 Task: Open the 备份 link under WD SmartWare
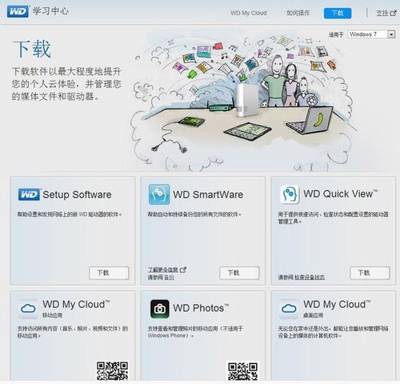[x=169, y=277]
